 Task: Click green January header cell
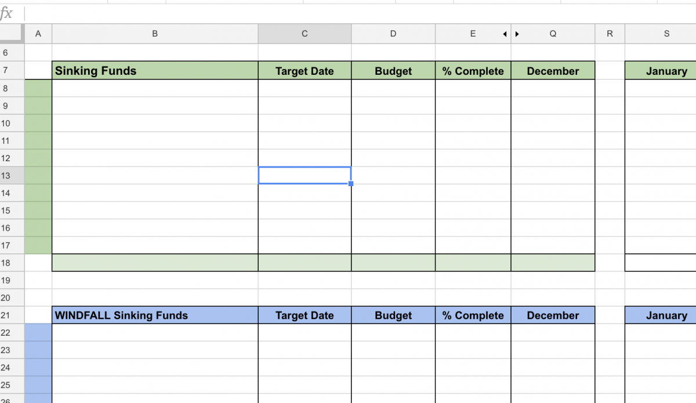tap(661, 71)
